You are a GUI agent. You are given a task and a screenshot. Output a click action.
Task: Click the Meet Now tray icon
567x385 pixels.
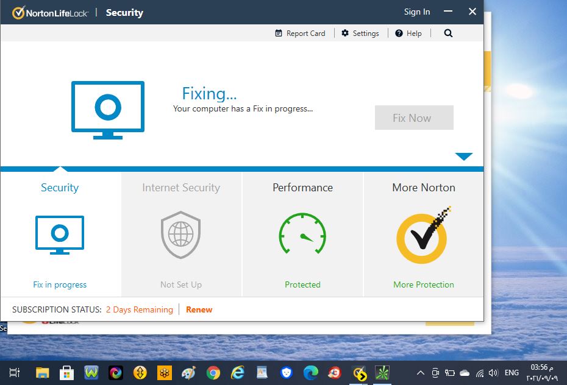pyautogui.click(x=435, y=373)
